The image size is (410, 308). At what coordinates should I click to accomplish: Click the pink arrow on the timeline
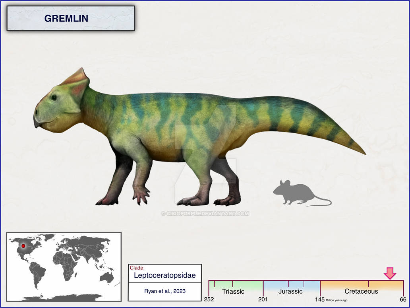click(390, 273)
